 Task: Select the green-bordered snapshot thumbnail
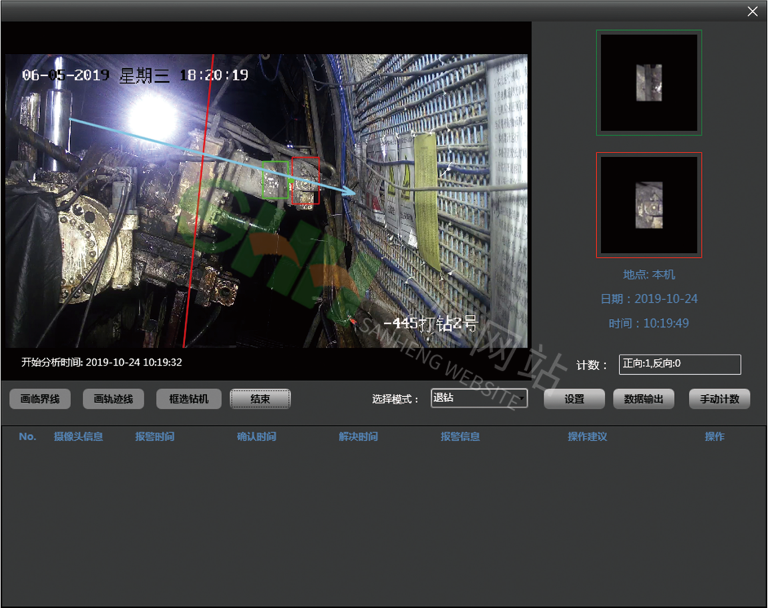[x=649, y=83]
